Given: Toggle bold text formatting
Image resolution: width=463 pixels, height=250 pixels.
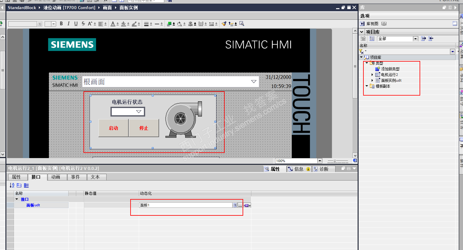Looking at the screenshot, I should click(x=61, y=24).
